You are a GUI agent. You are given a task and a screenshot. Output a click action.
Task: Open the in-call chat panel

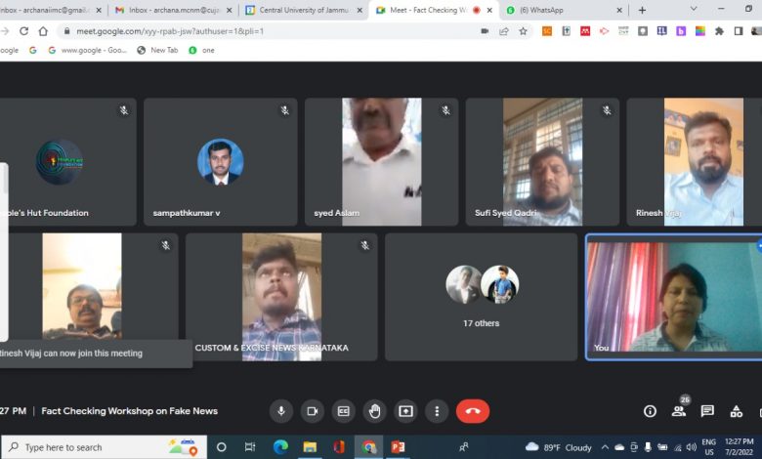coord(707,411)
